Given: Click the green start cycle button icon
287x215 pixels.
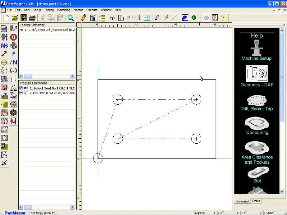Looking at the screenshot, I should click(x=194, y=18).
